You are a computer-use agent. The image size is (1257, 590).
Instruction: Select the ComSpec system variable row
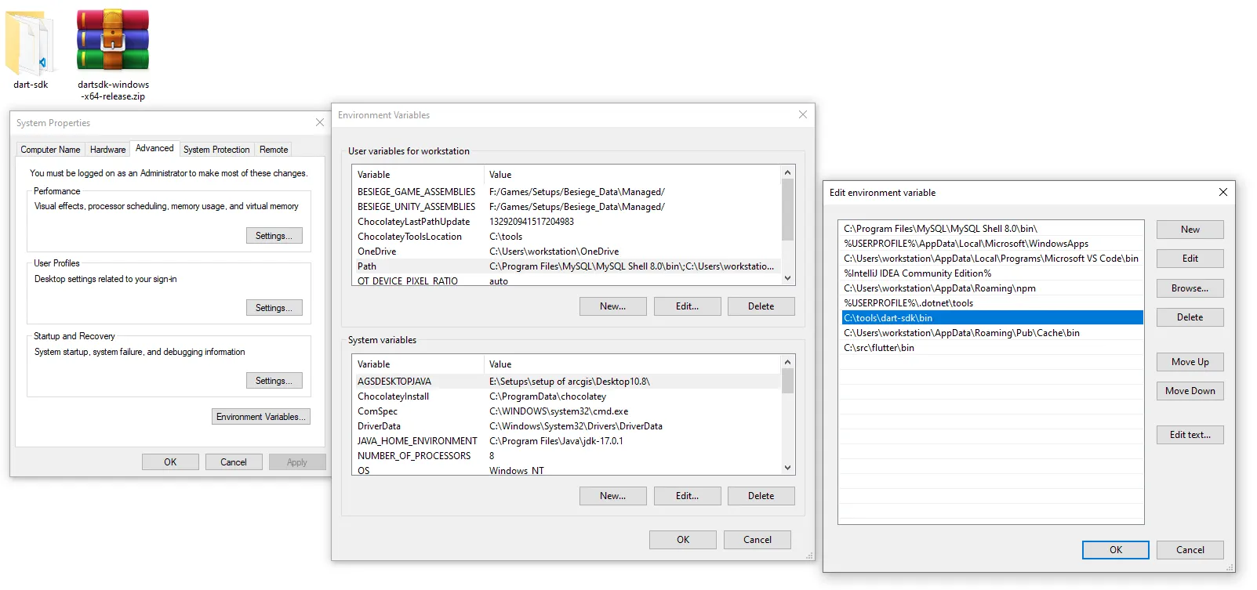566,411
